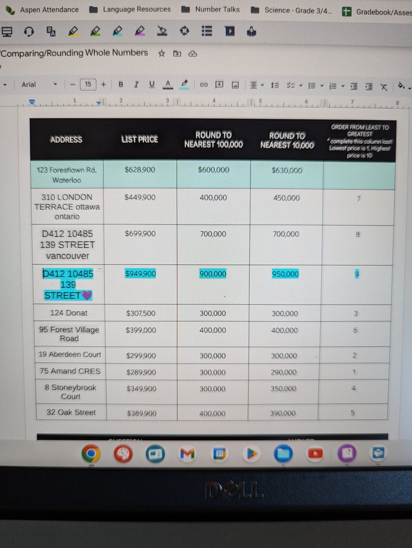
Task: Open the Files app from the shelf
Action: click(283, 453)
